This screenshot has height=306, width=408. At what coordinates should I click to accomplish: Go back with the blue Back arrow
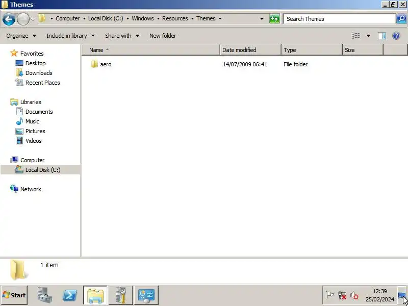click(x=9, y=19)
